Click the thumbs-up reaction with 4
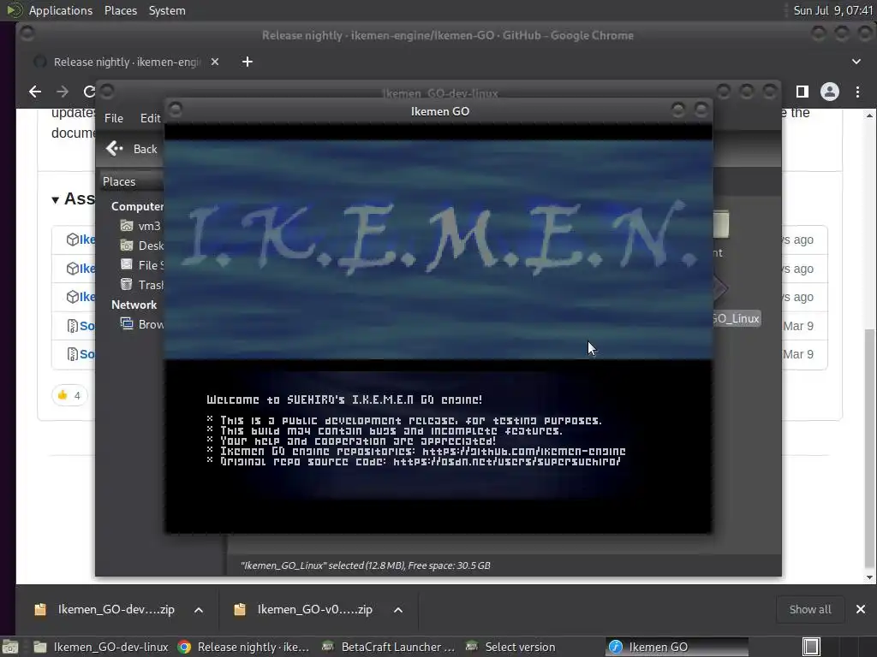877x657 pixels. (x=69, y=395)
